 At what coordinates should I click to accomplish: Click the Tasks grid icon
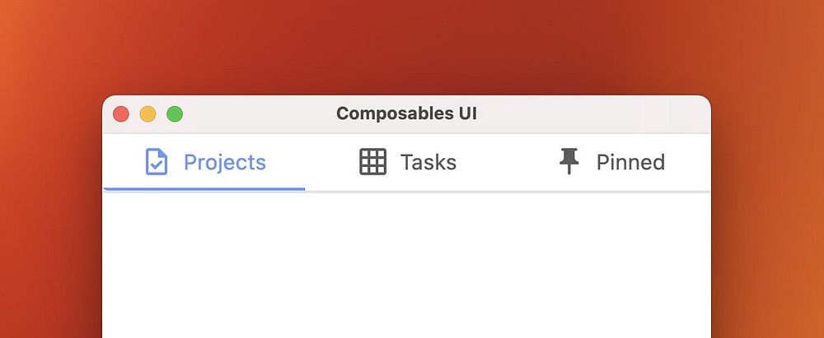(372, 162)
